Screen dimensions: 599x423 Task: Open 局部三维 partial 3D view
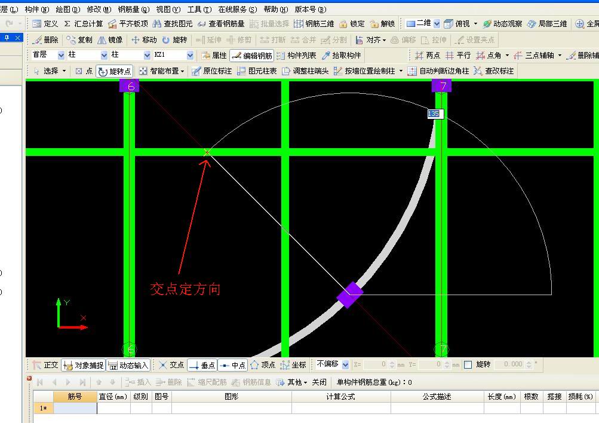547,24
